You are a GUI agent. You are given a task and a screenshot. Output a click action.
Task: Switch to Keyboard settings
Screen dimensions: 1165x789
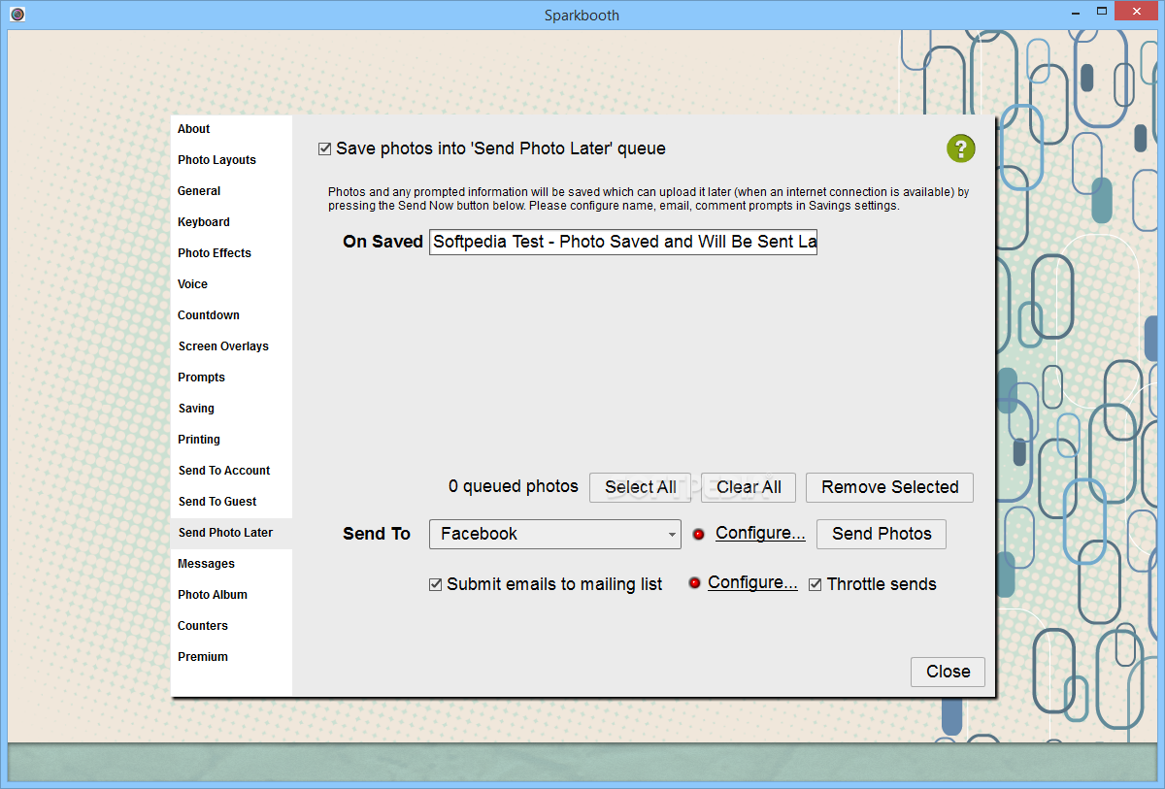pyautogui.click(x=232, y=222)
